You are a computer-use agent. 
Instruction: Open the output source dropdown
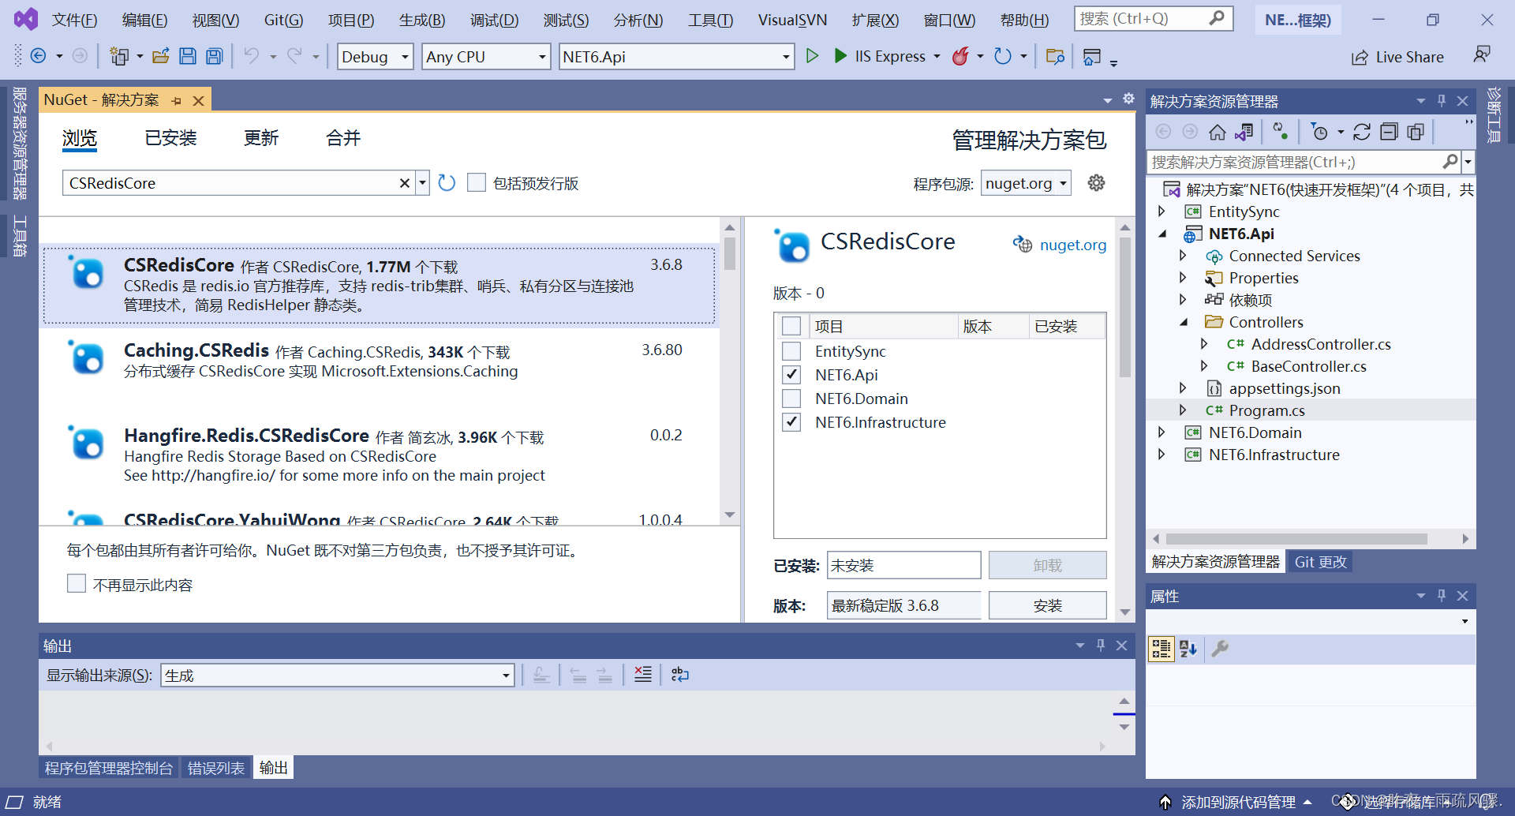338,676
